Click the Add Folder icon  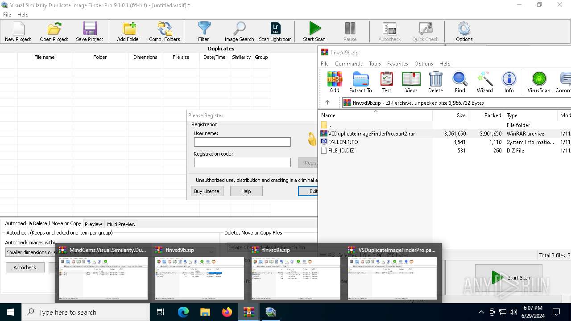[x=128, y=32]
